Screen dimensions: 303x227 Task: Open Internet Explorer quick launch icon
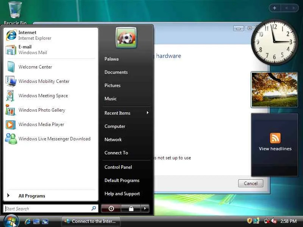point(28,221)
